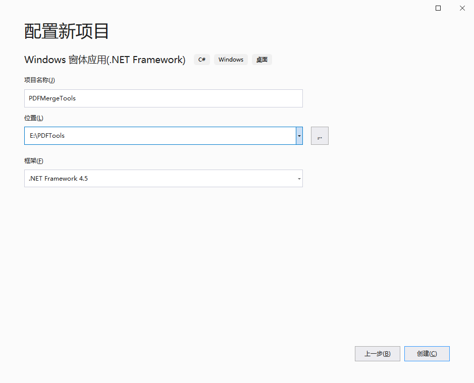
Task: Click the Windows 窗体应用(.NET Framework) template title
Action: tap(104, 60)
